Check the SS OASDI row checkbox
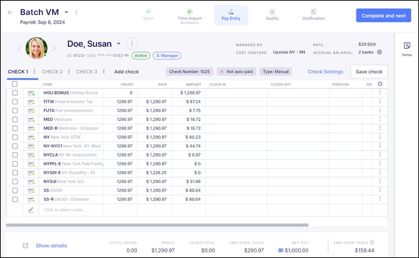Viewport: 419px width, 258px height. tap(15, 190)
